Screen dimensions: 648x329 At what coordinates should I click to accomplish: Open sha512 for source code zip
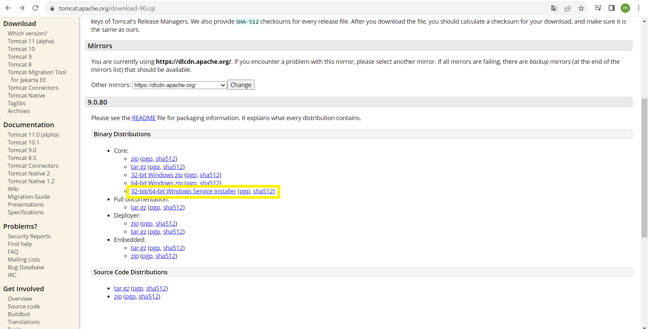[148, 297]
